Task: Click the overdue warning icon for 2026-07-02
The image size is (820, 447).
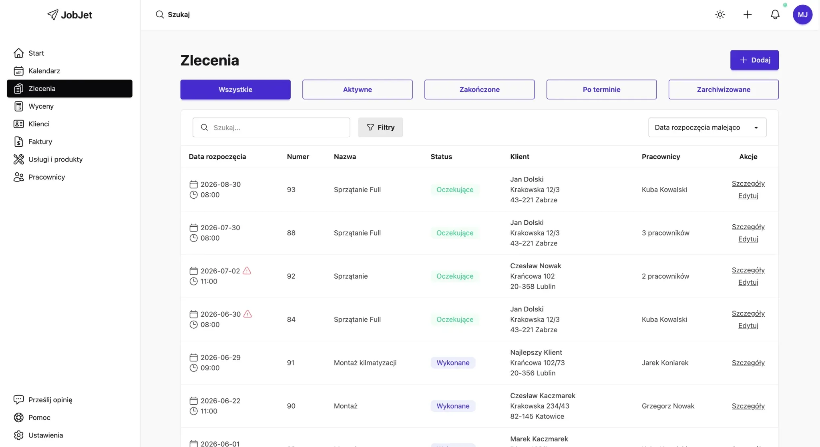Action: point(247,271)
